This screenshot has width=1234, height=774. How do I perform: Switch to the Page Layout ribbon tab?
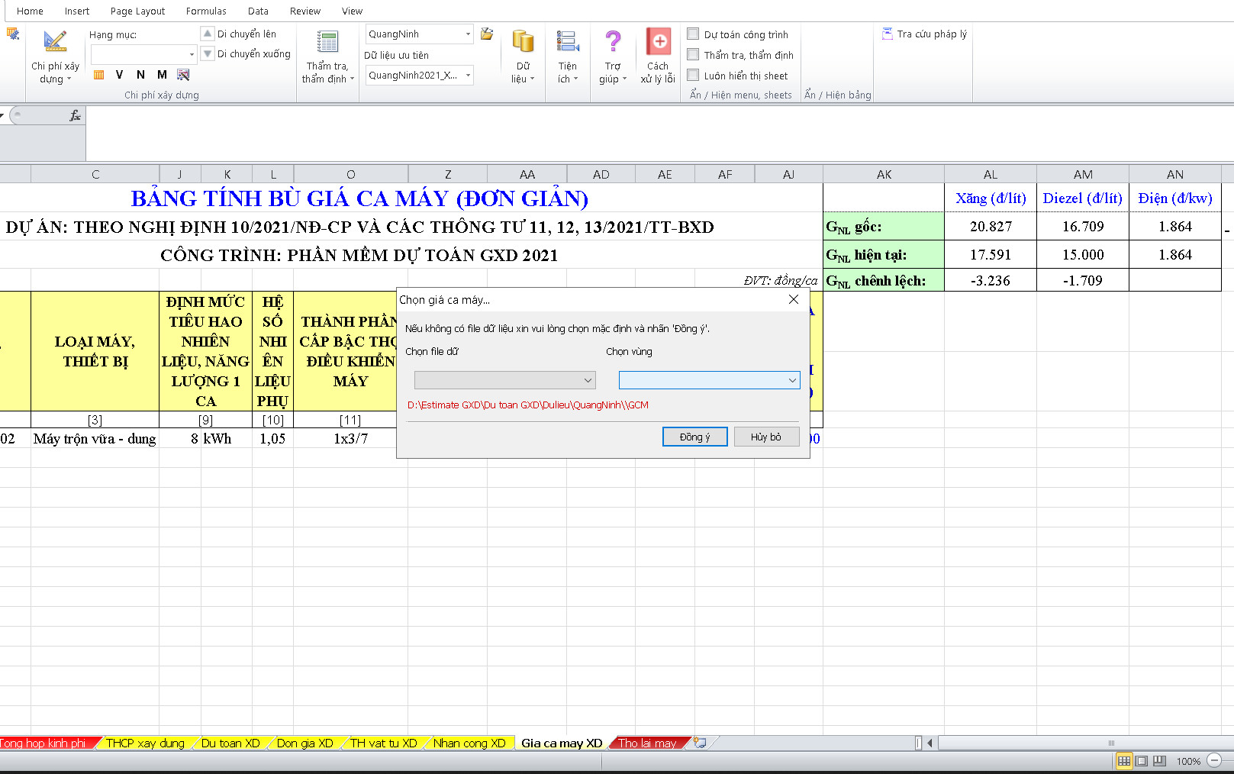point(137,11)
